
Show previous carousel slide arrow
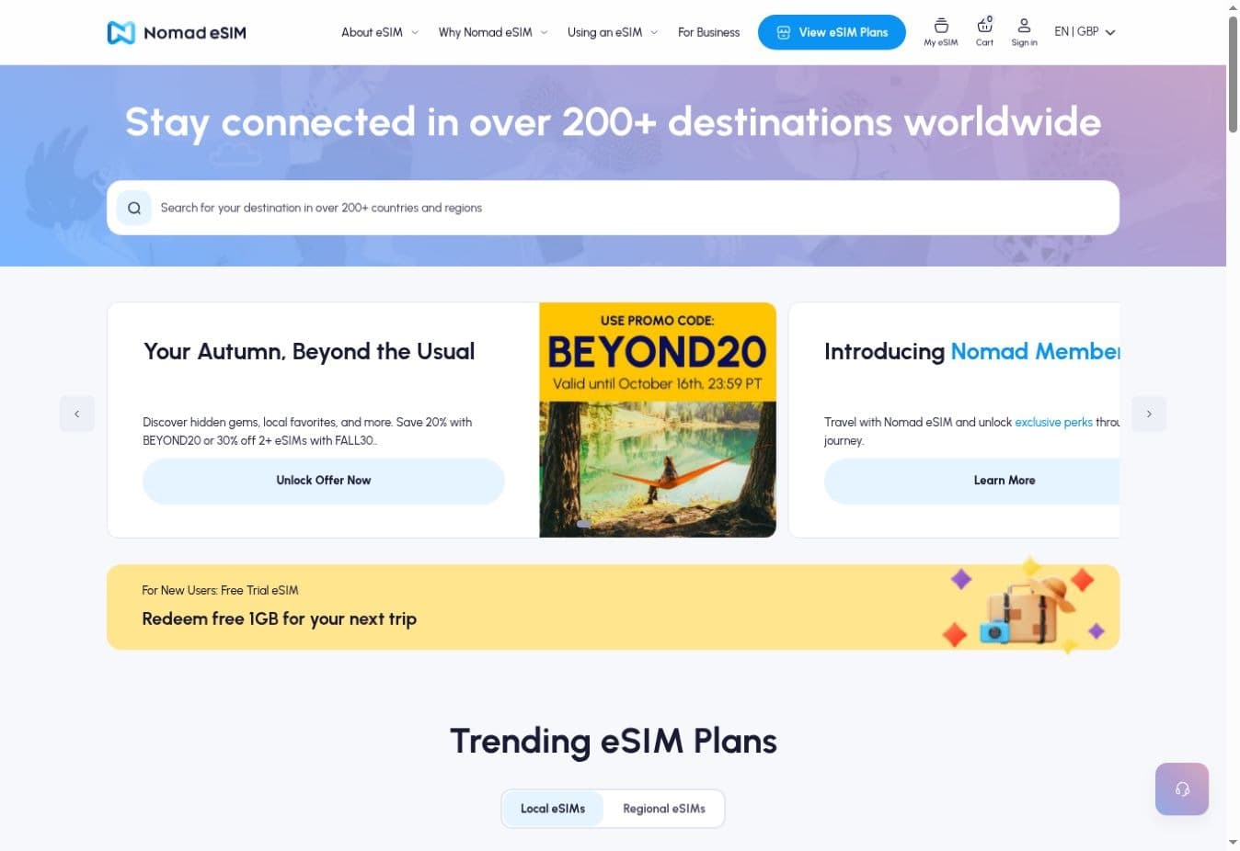(77, 414)
